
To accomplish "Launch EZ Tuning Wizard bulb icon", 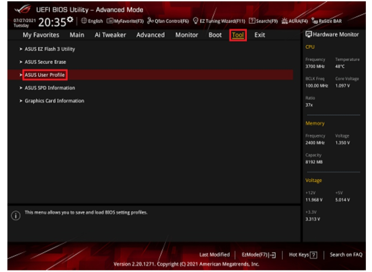I will pos(196,21).
